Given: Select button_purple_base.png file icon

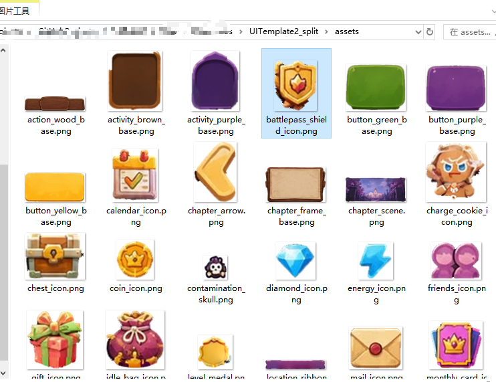Looking at the screenshot, I should coord(456,88).
